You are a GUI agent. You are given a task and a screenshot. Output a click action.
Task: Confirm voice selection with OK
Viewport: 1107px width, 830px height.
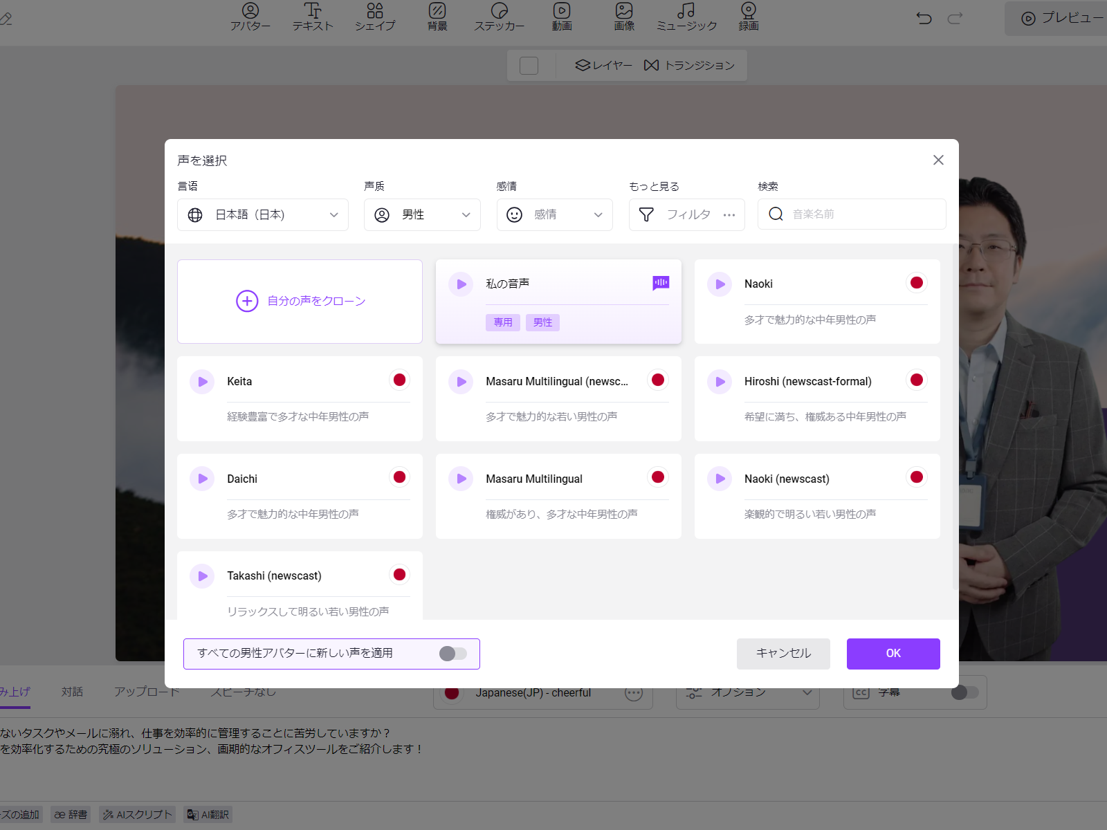pos(893,654)
